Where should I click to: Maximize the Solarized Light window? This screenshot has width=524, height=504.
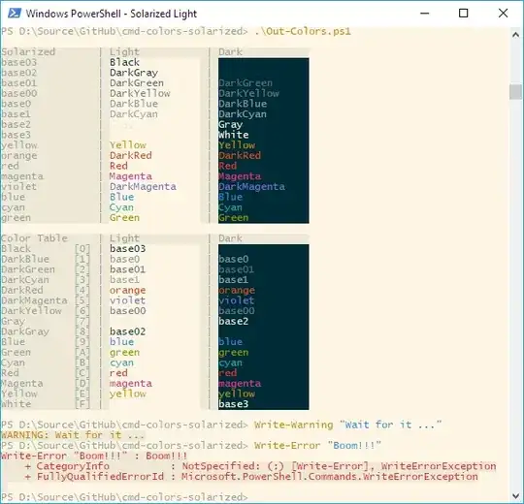tap(463, 14)
